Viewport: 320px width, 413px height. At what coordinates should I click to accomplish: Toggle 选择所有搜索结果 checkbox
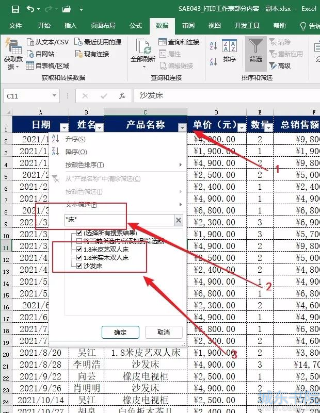pos(79,233)
